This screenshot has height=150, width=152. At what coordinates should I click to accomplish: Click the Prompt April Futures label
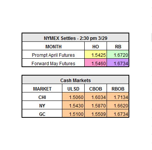53,55
